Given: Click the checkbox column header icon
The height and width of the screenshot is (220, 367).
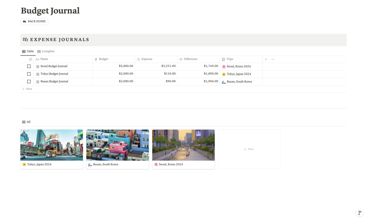Looking at the screenshot, I should pyautogui.click(x=30, y=59).
